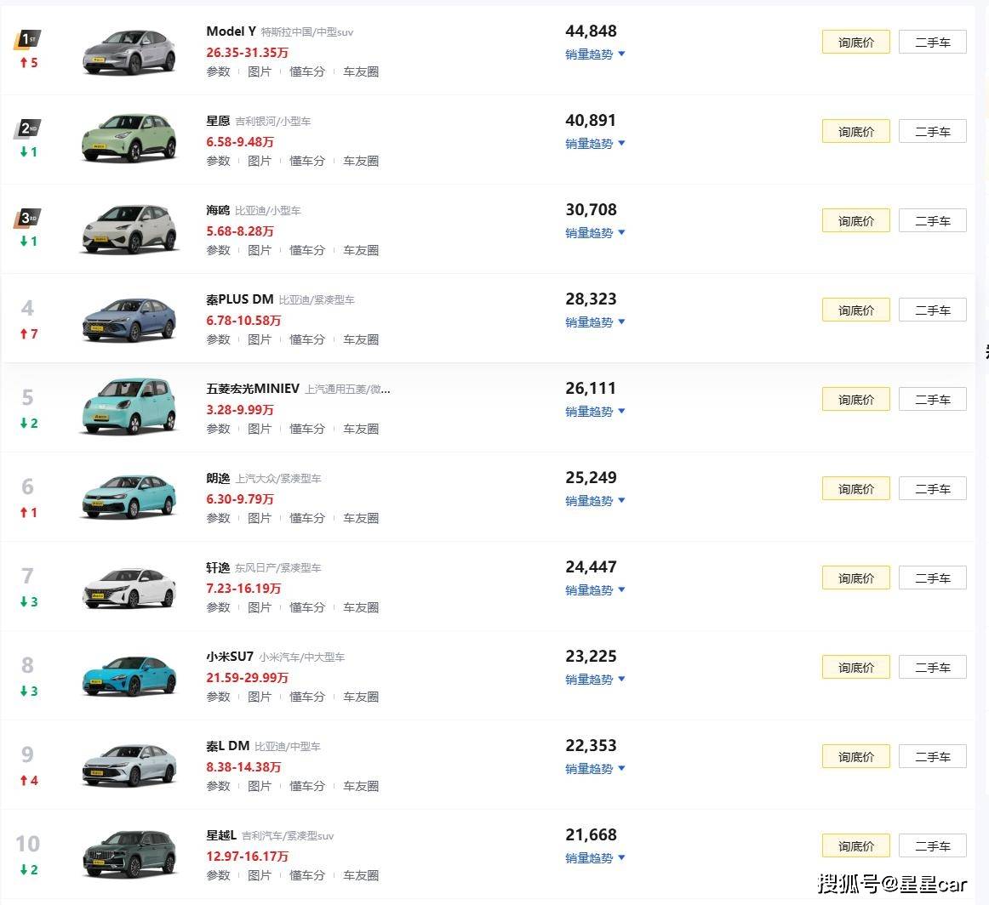Viewport: 989px width, 905px height.
Task: Open 车友圈 for 小米SU7
Action: [361, 697]
